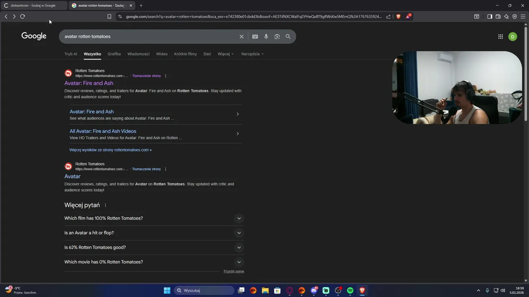Image resolution: width=529 pixels, height=297 pixels.
Task: Select the Krótkie filmy tab
Action: click(x=186, y=54)
